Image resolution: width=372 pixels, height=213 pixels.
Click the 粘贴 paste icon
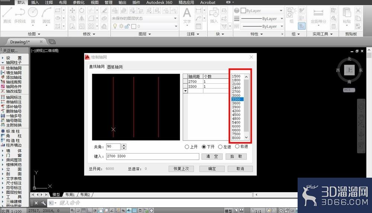click(347, 16)
